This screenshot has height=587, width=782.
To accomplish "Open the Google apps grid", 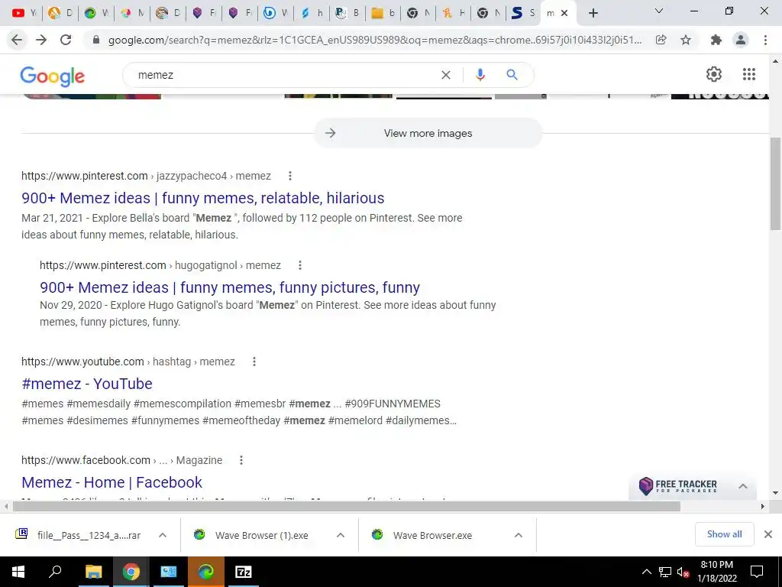I will [749, 74].
